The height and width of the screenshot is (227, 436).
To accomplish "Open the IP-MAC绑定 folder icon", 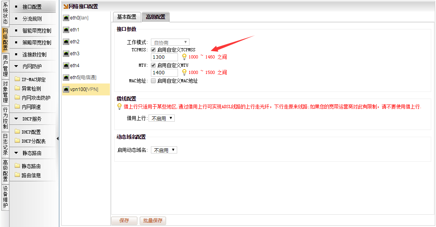I will [17, 80].
